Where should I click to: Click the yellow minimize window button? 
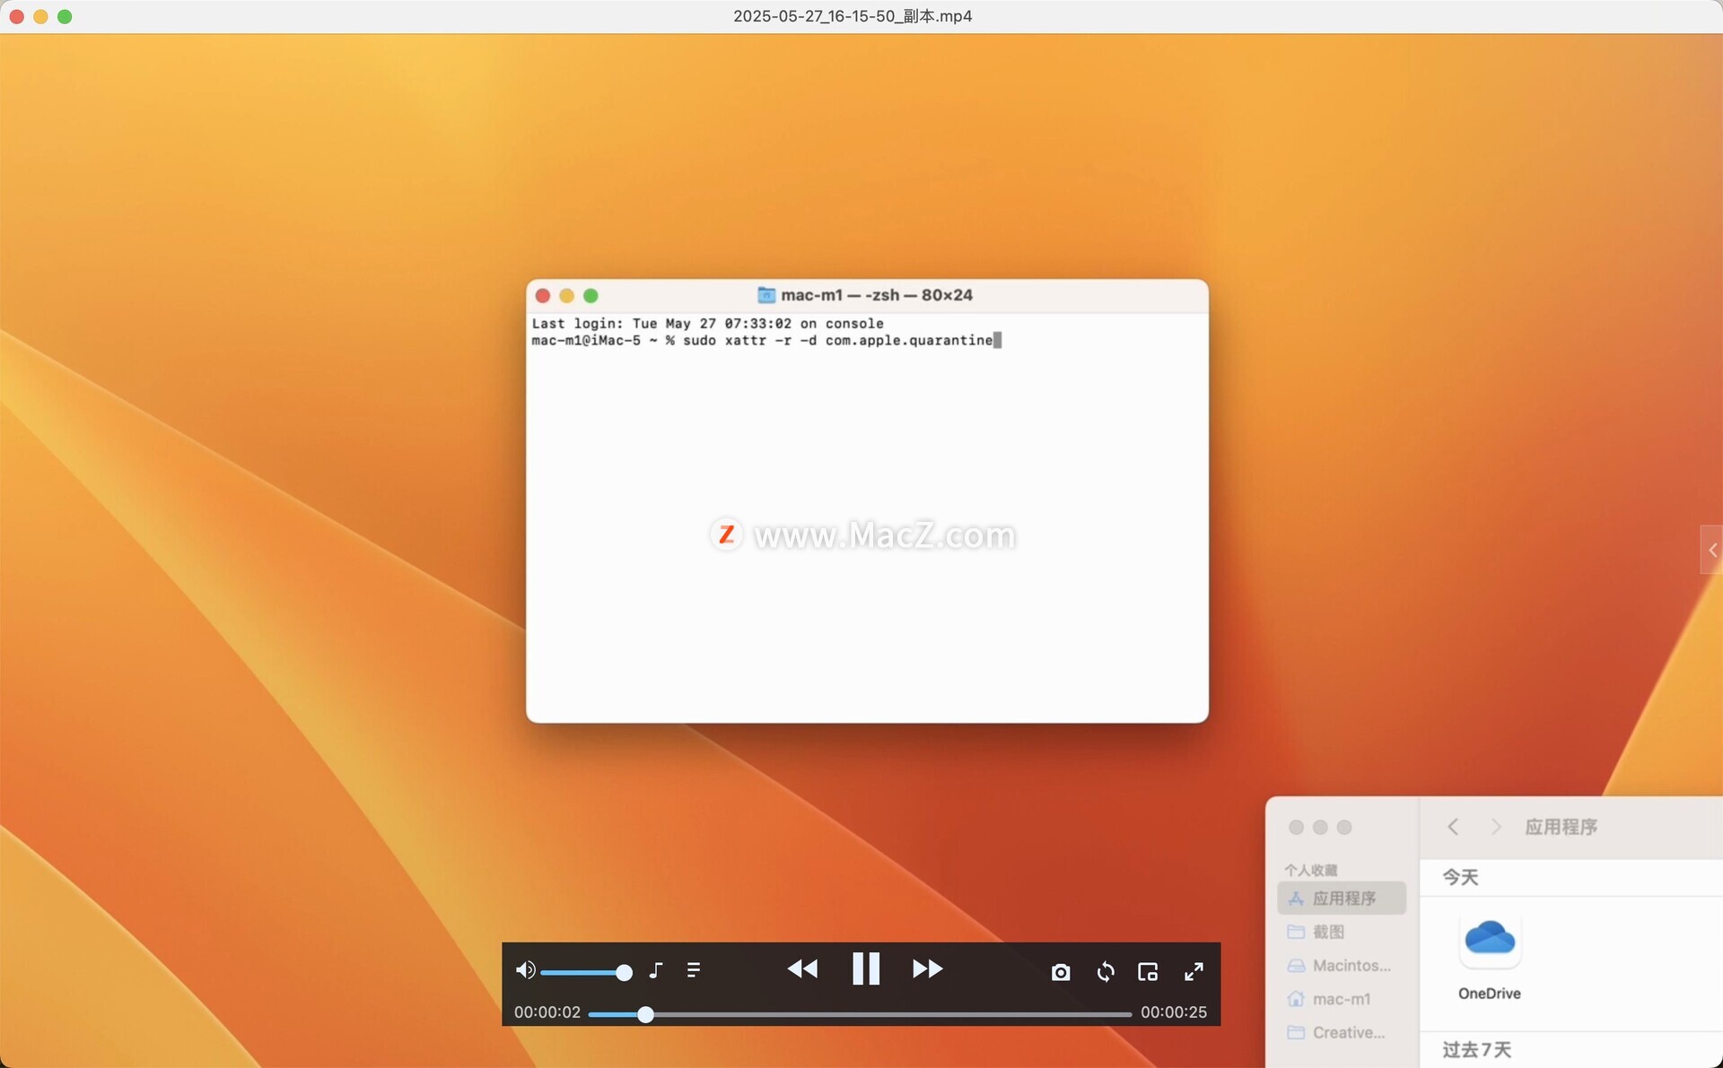coord(40,16)
